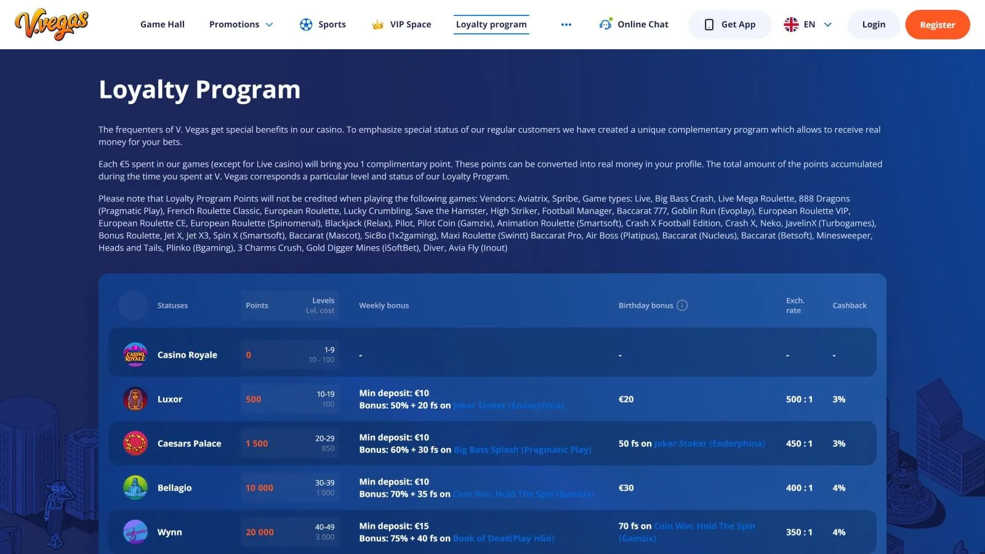This screenshot has height=554, width=985.
Task: Click the Caesars Palace status name
Action: (189, 444)
